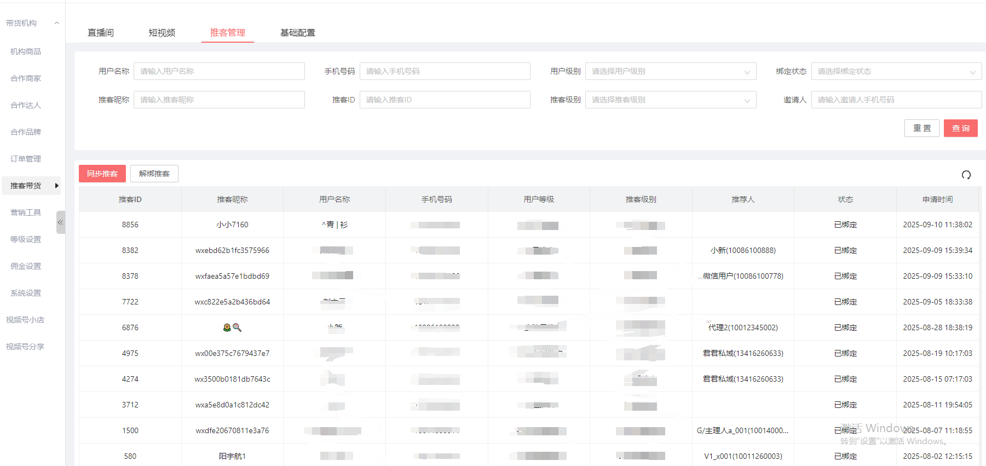Image resolution: width=986 pixels, height=466 pixels.
Task: Click the table refresh icon
Action: pyautogui.click(x=966, y=175)
